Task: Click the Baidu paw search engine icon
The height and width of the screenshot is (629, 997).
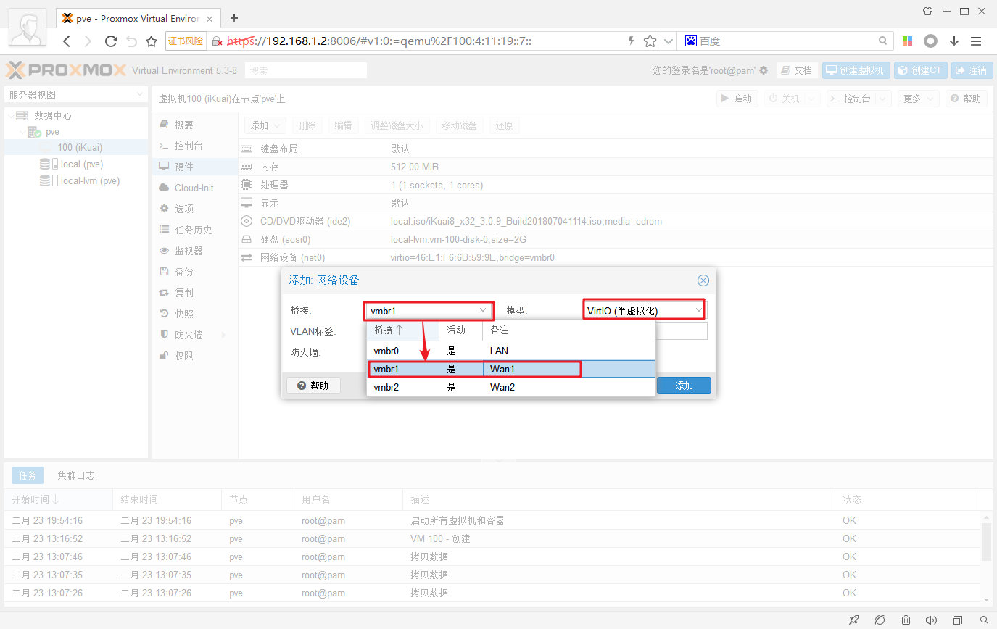Action: coord(691,41)
